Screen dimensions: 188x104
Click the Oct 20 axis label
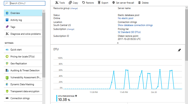[154, 92]
